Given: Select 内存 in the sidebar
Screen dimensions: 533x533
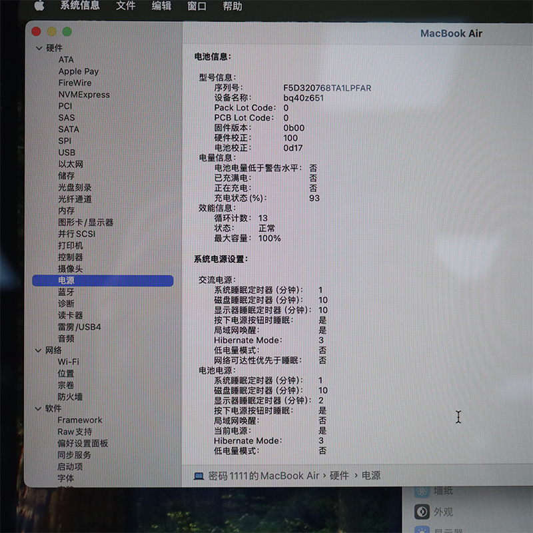Looking at the screenshot, I should 66,211.
